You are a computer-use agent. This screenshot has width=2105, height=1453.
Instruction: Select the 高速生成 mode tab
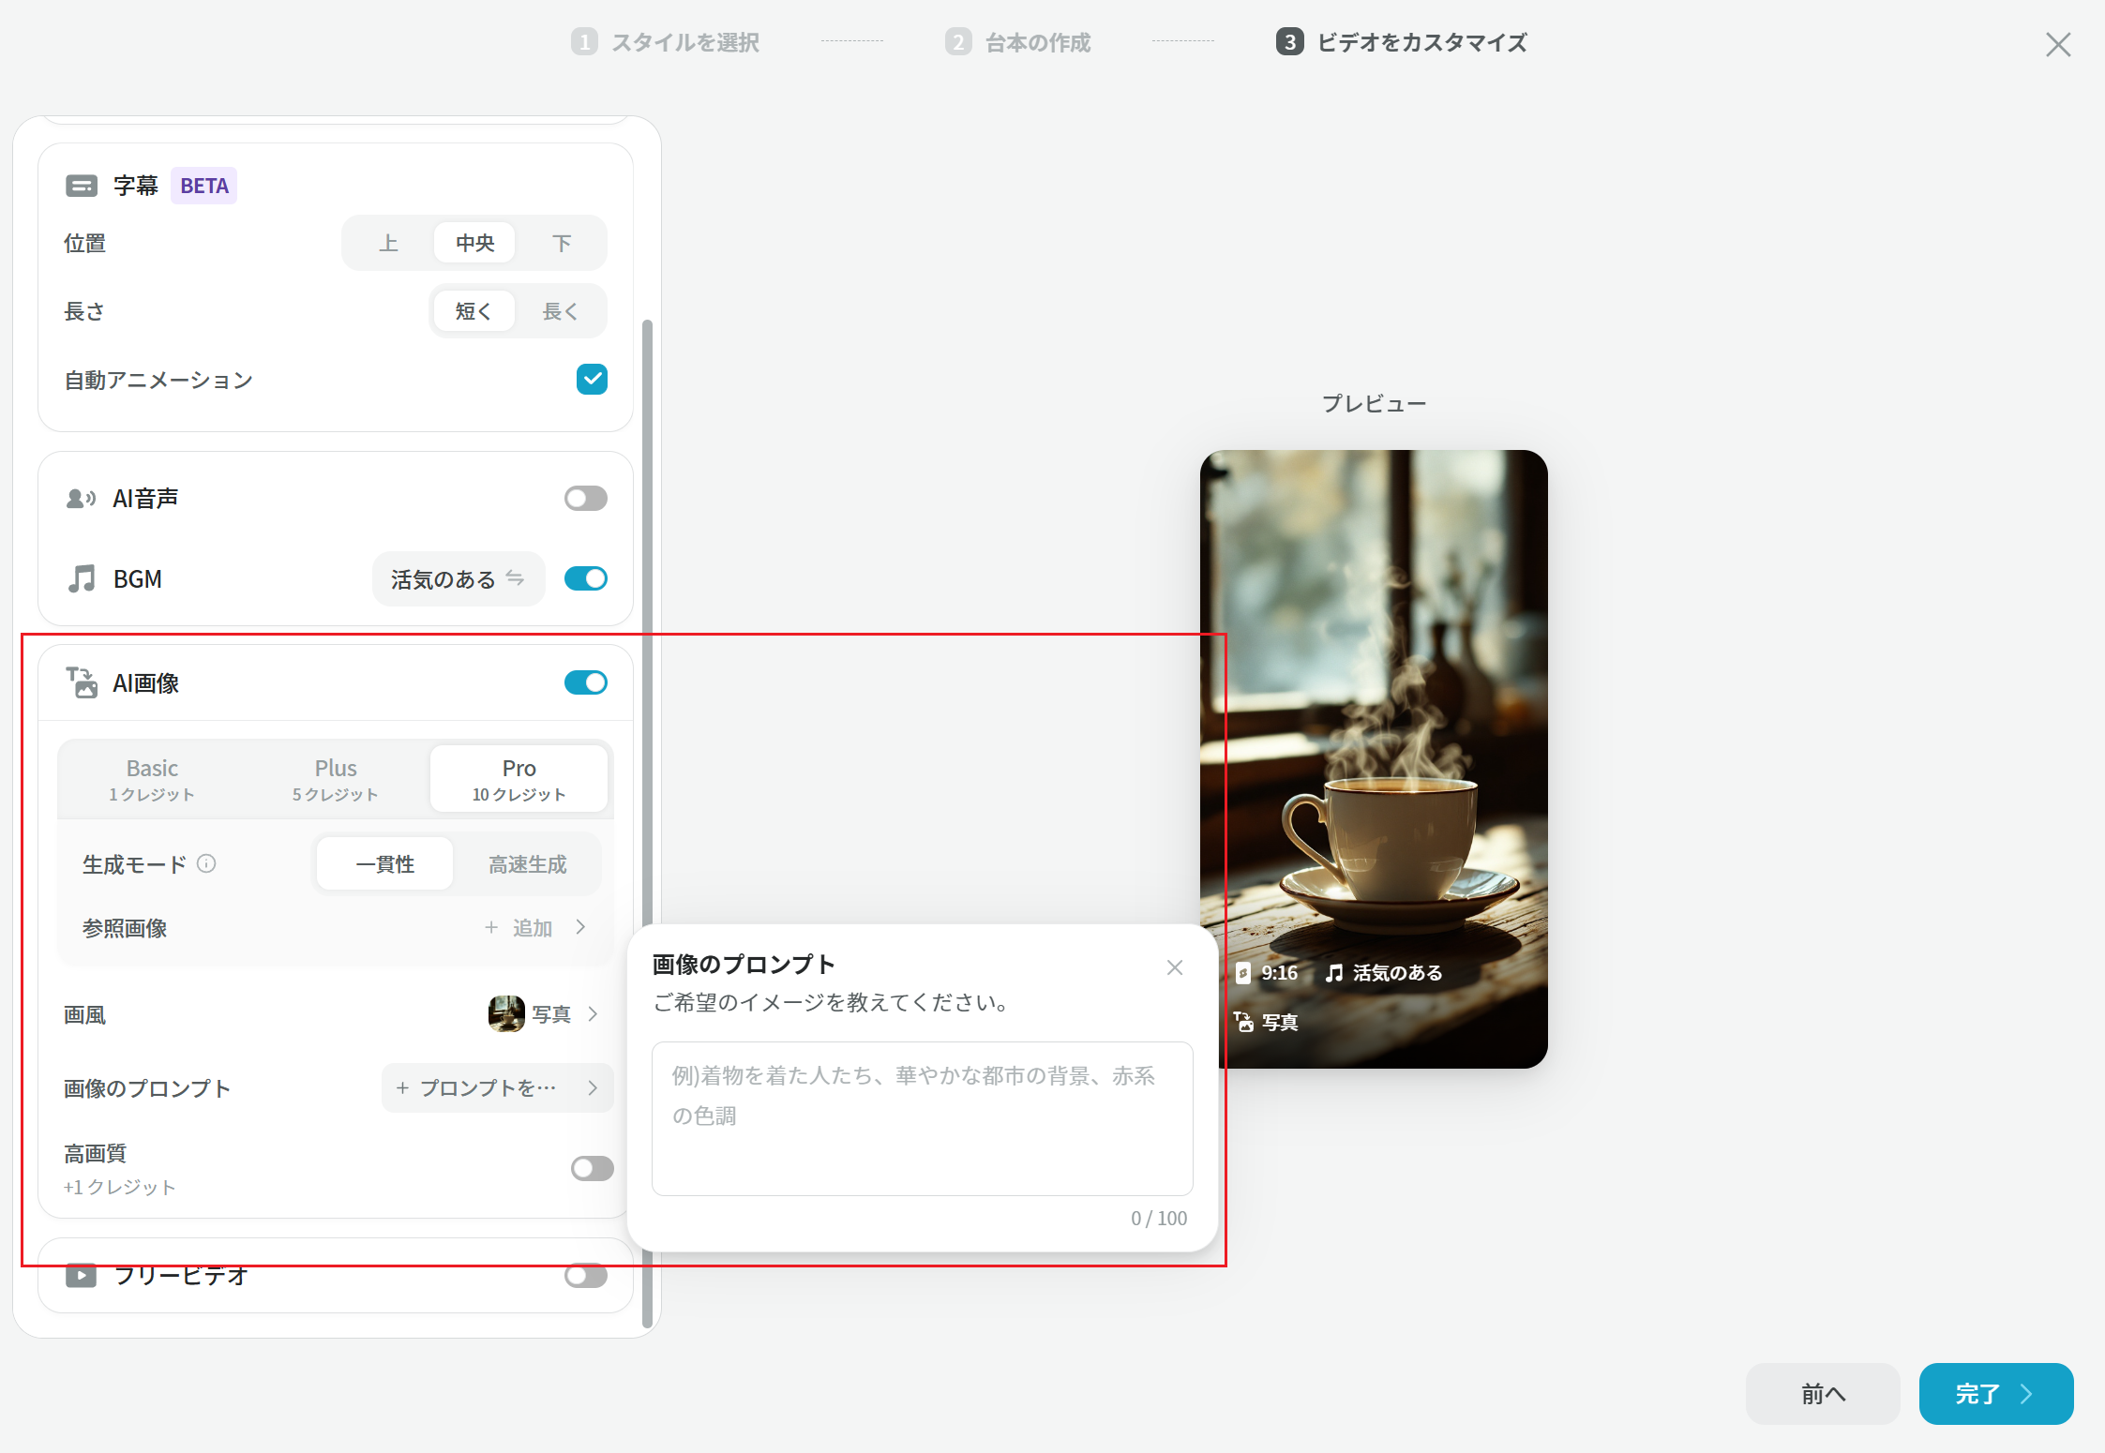528,863
